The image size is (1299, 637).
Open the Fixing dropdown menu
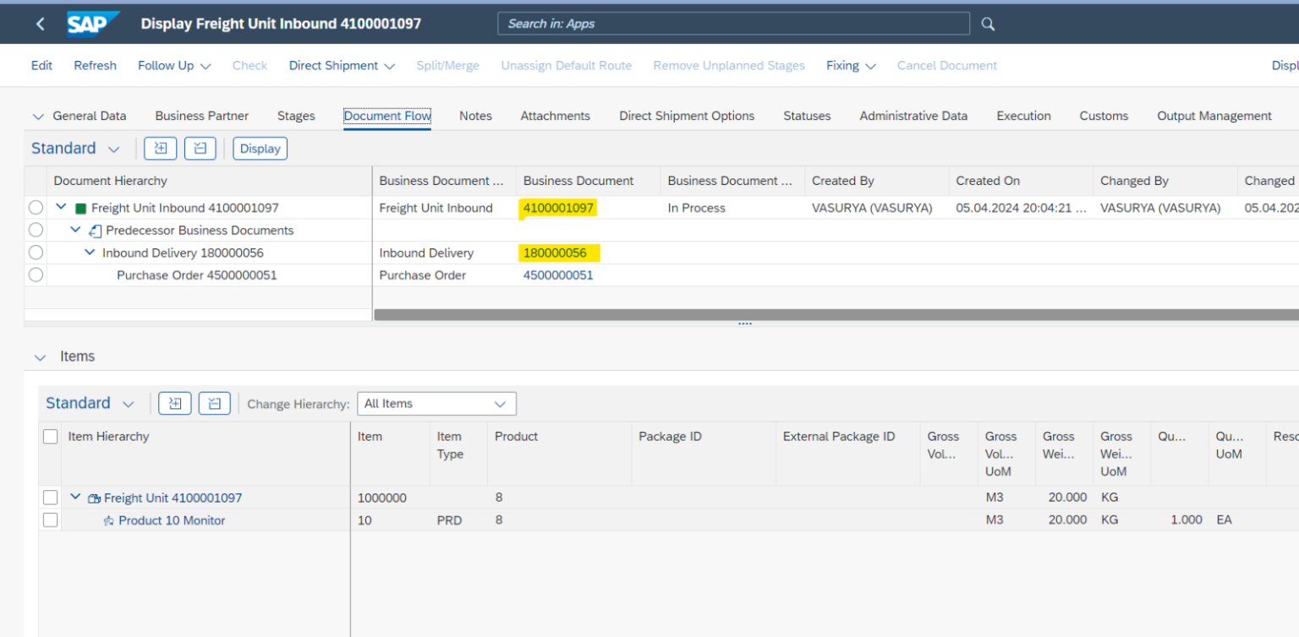850,65
